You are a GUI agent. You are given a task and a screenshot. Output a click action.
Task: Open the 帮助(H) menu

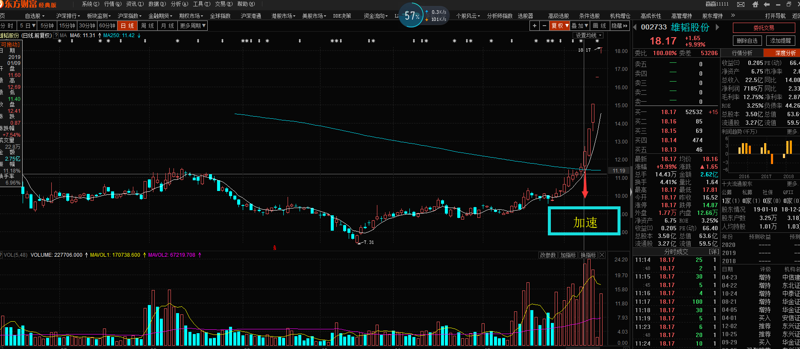[246, 4]
